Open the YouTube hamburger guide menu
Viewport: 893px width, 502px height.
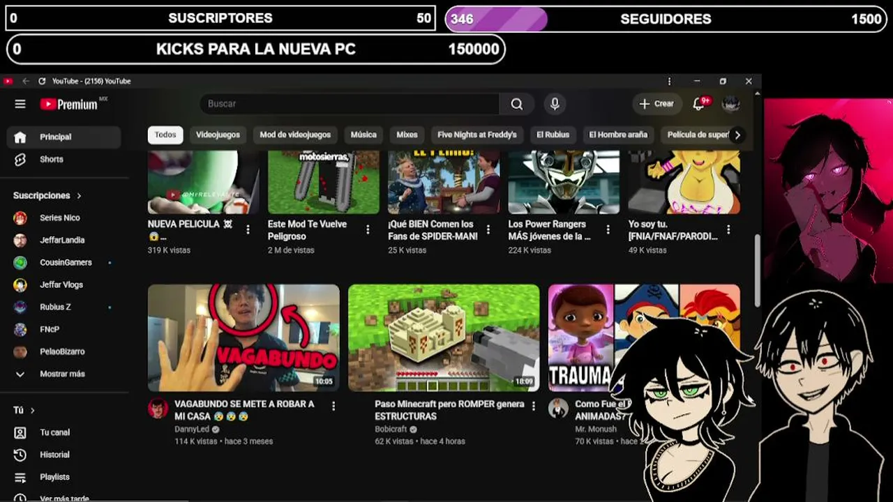(x=20, y=104)
